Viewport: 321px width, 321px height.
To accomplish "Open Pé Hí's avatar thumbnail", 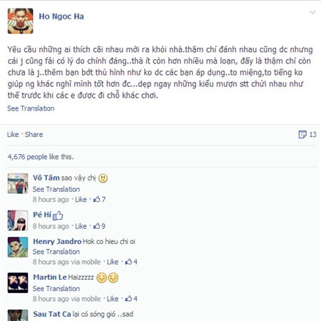I will [18, 220].
